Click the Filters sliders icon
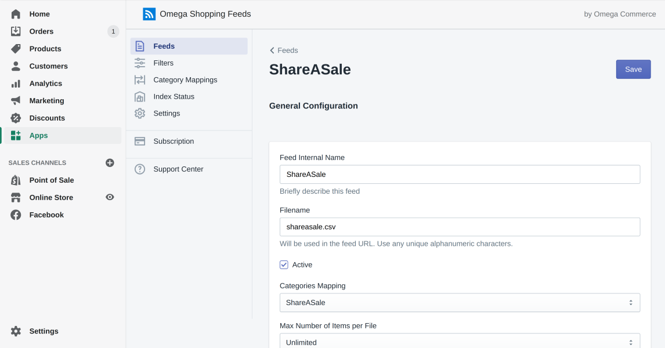This screenshot has width=665, height=348. [x=139, y=63]
